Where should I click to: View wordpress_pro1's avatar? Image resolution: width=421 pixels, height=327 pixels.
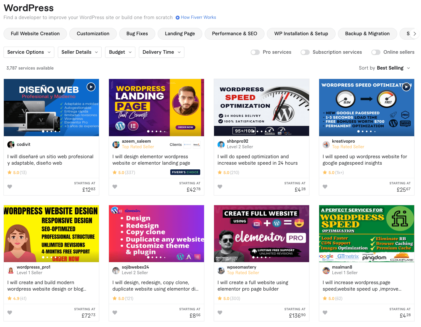pos(11,270)
